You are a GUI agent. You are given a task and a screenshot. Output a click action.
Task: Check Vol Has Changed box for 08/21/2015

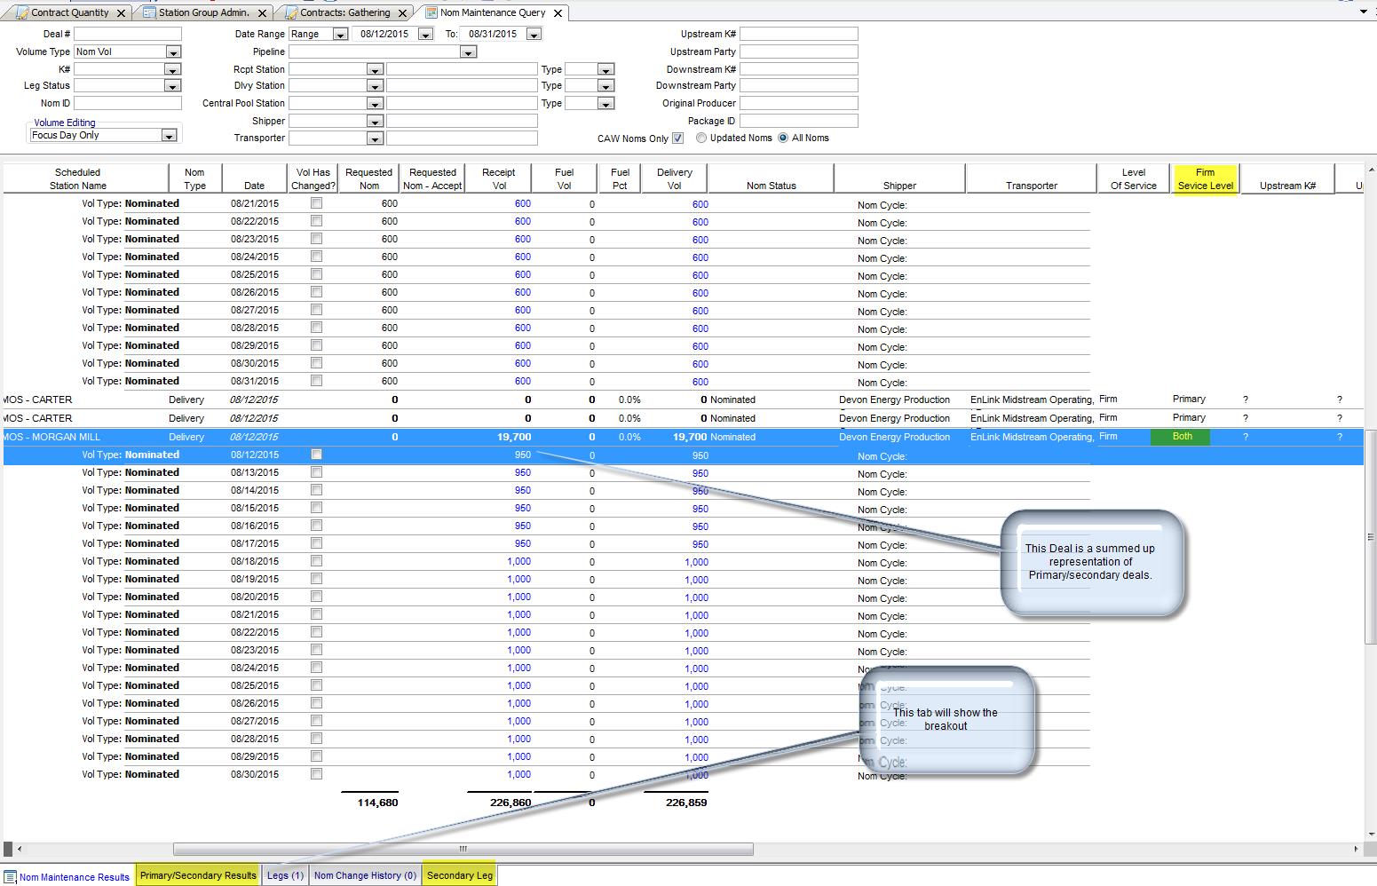coord(316,203)
